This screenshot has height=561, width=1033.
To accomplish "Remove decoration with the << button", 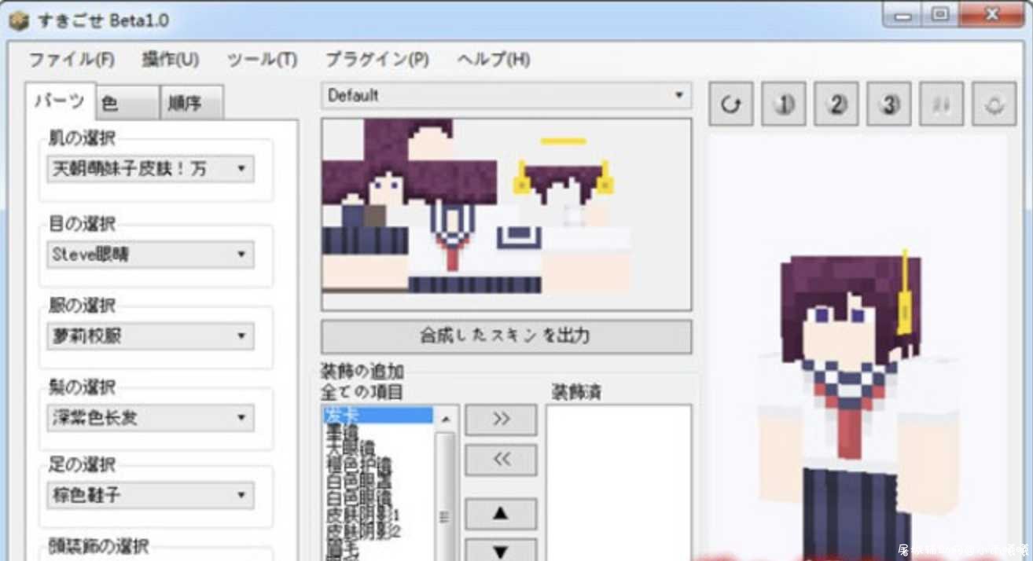I will 501,460.
